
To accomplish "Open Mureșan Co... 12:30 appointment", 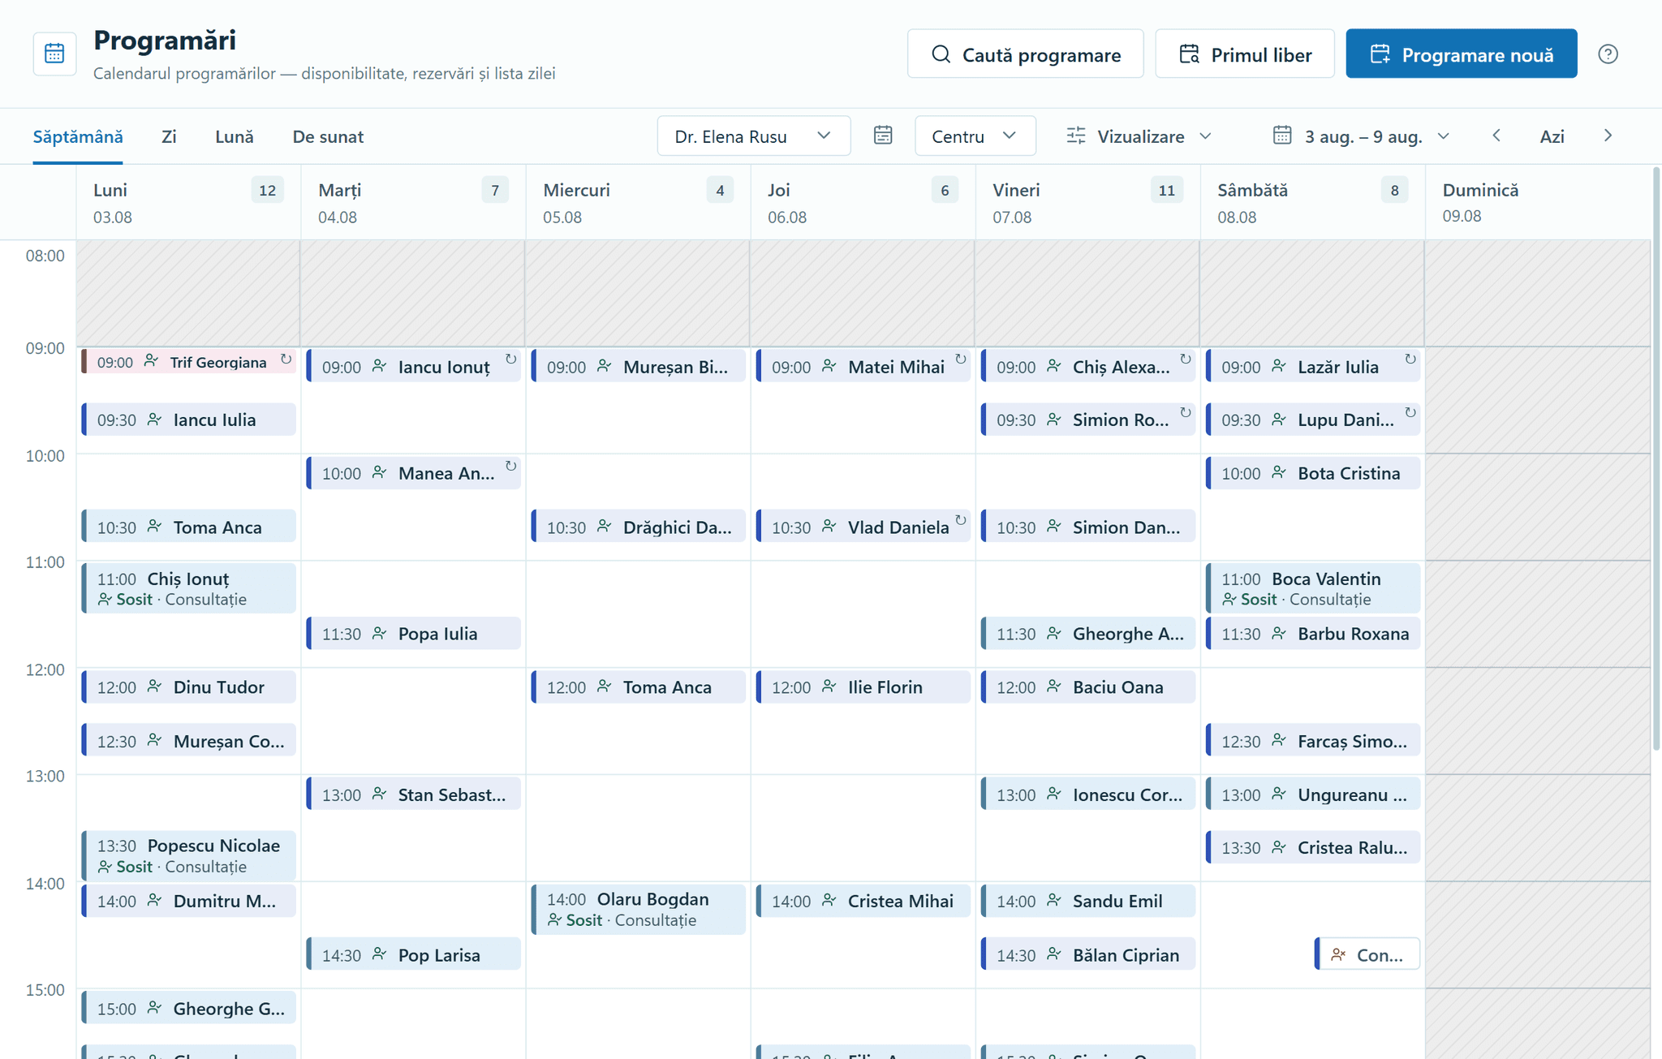I will point(189,740).
